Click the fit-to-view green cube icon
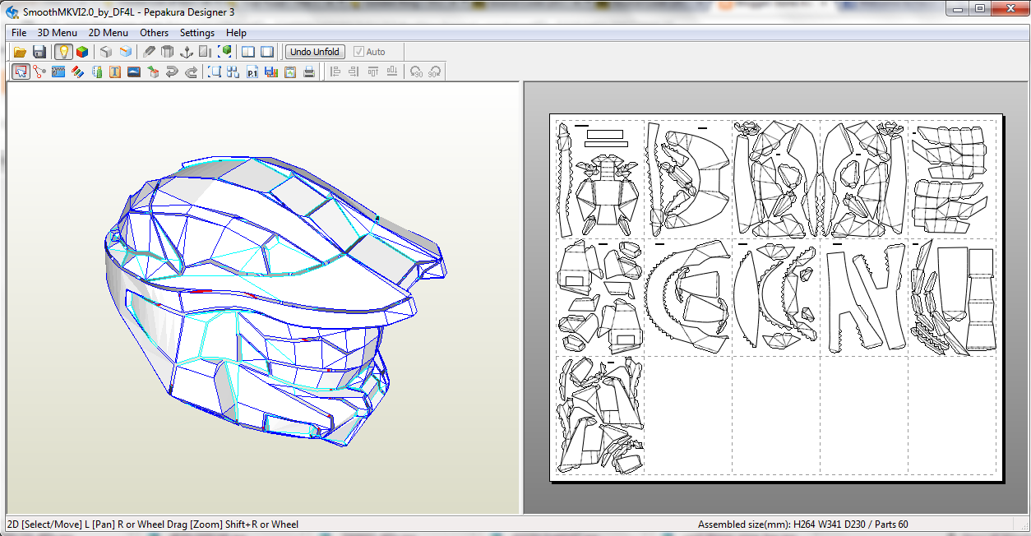The height and width of the screenshot is (536, 1031). (x=224, y=52)
